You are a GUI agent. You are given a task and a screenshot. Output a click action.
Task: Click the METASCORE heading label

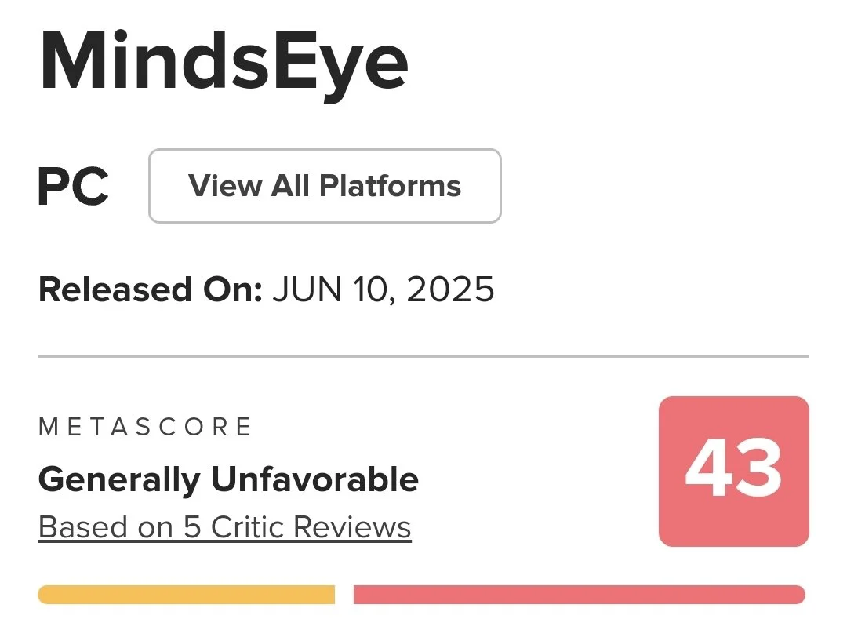click(145, 427)
